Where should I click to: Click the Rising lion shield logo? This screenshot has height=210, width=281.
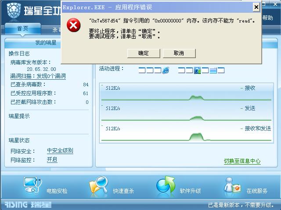coord(14,11)
